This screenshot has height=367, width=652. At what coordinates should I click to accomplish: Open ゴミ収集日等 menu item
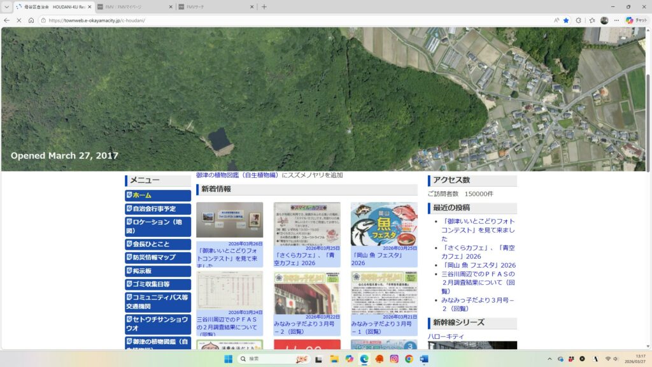(157, 284)
